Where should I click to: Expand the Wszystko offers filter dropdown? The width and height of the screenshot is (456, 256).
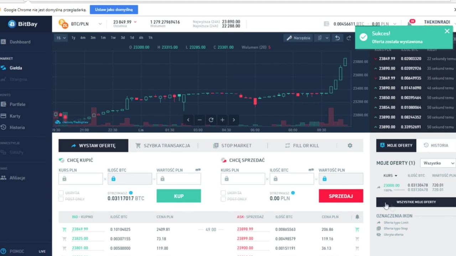[438, 163]
